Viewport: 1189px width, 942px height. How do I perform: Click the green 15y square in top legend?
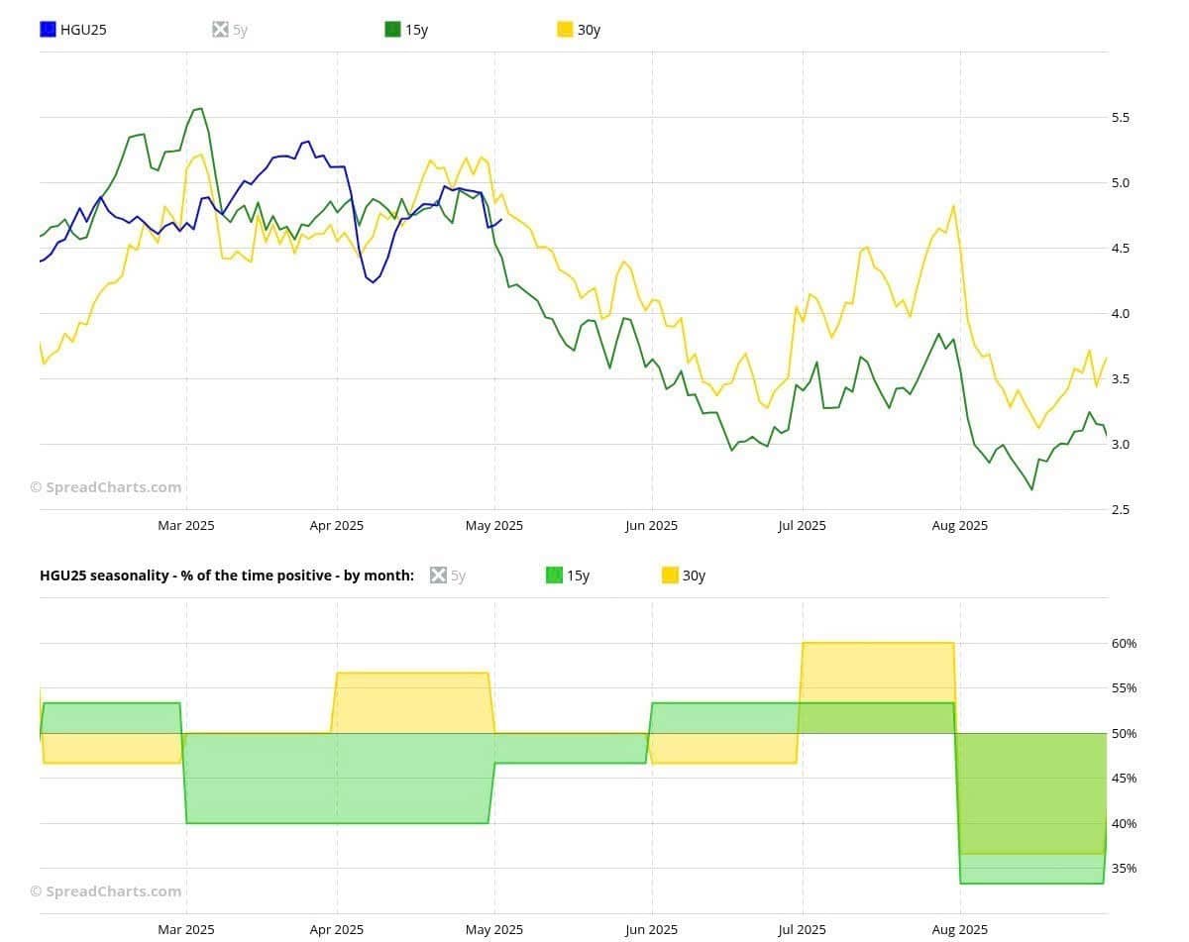pos(392,30)
